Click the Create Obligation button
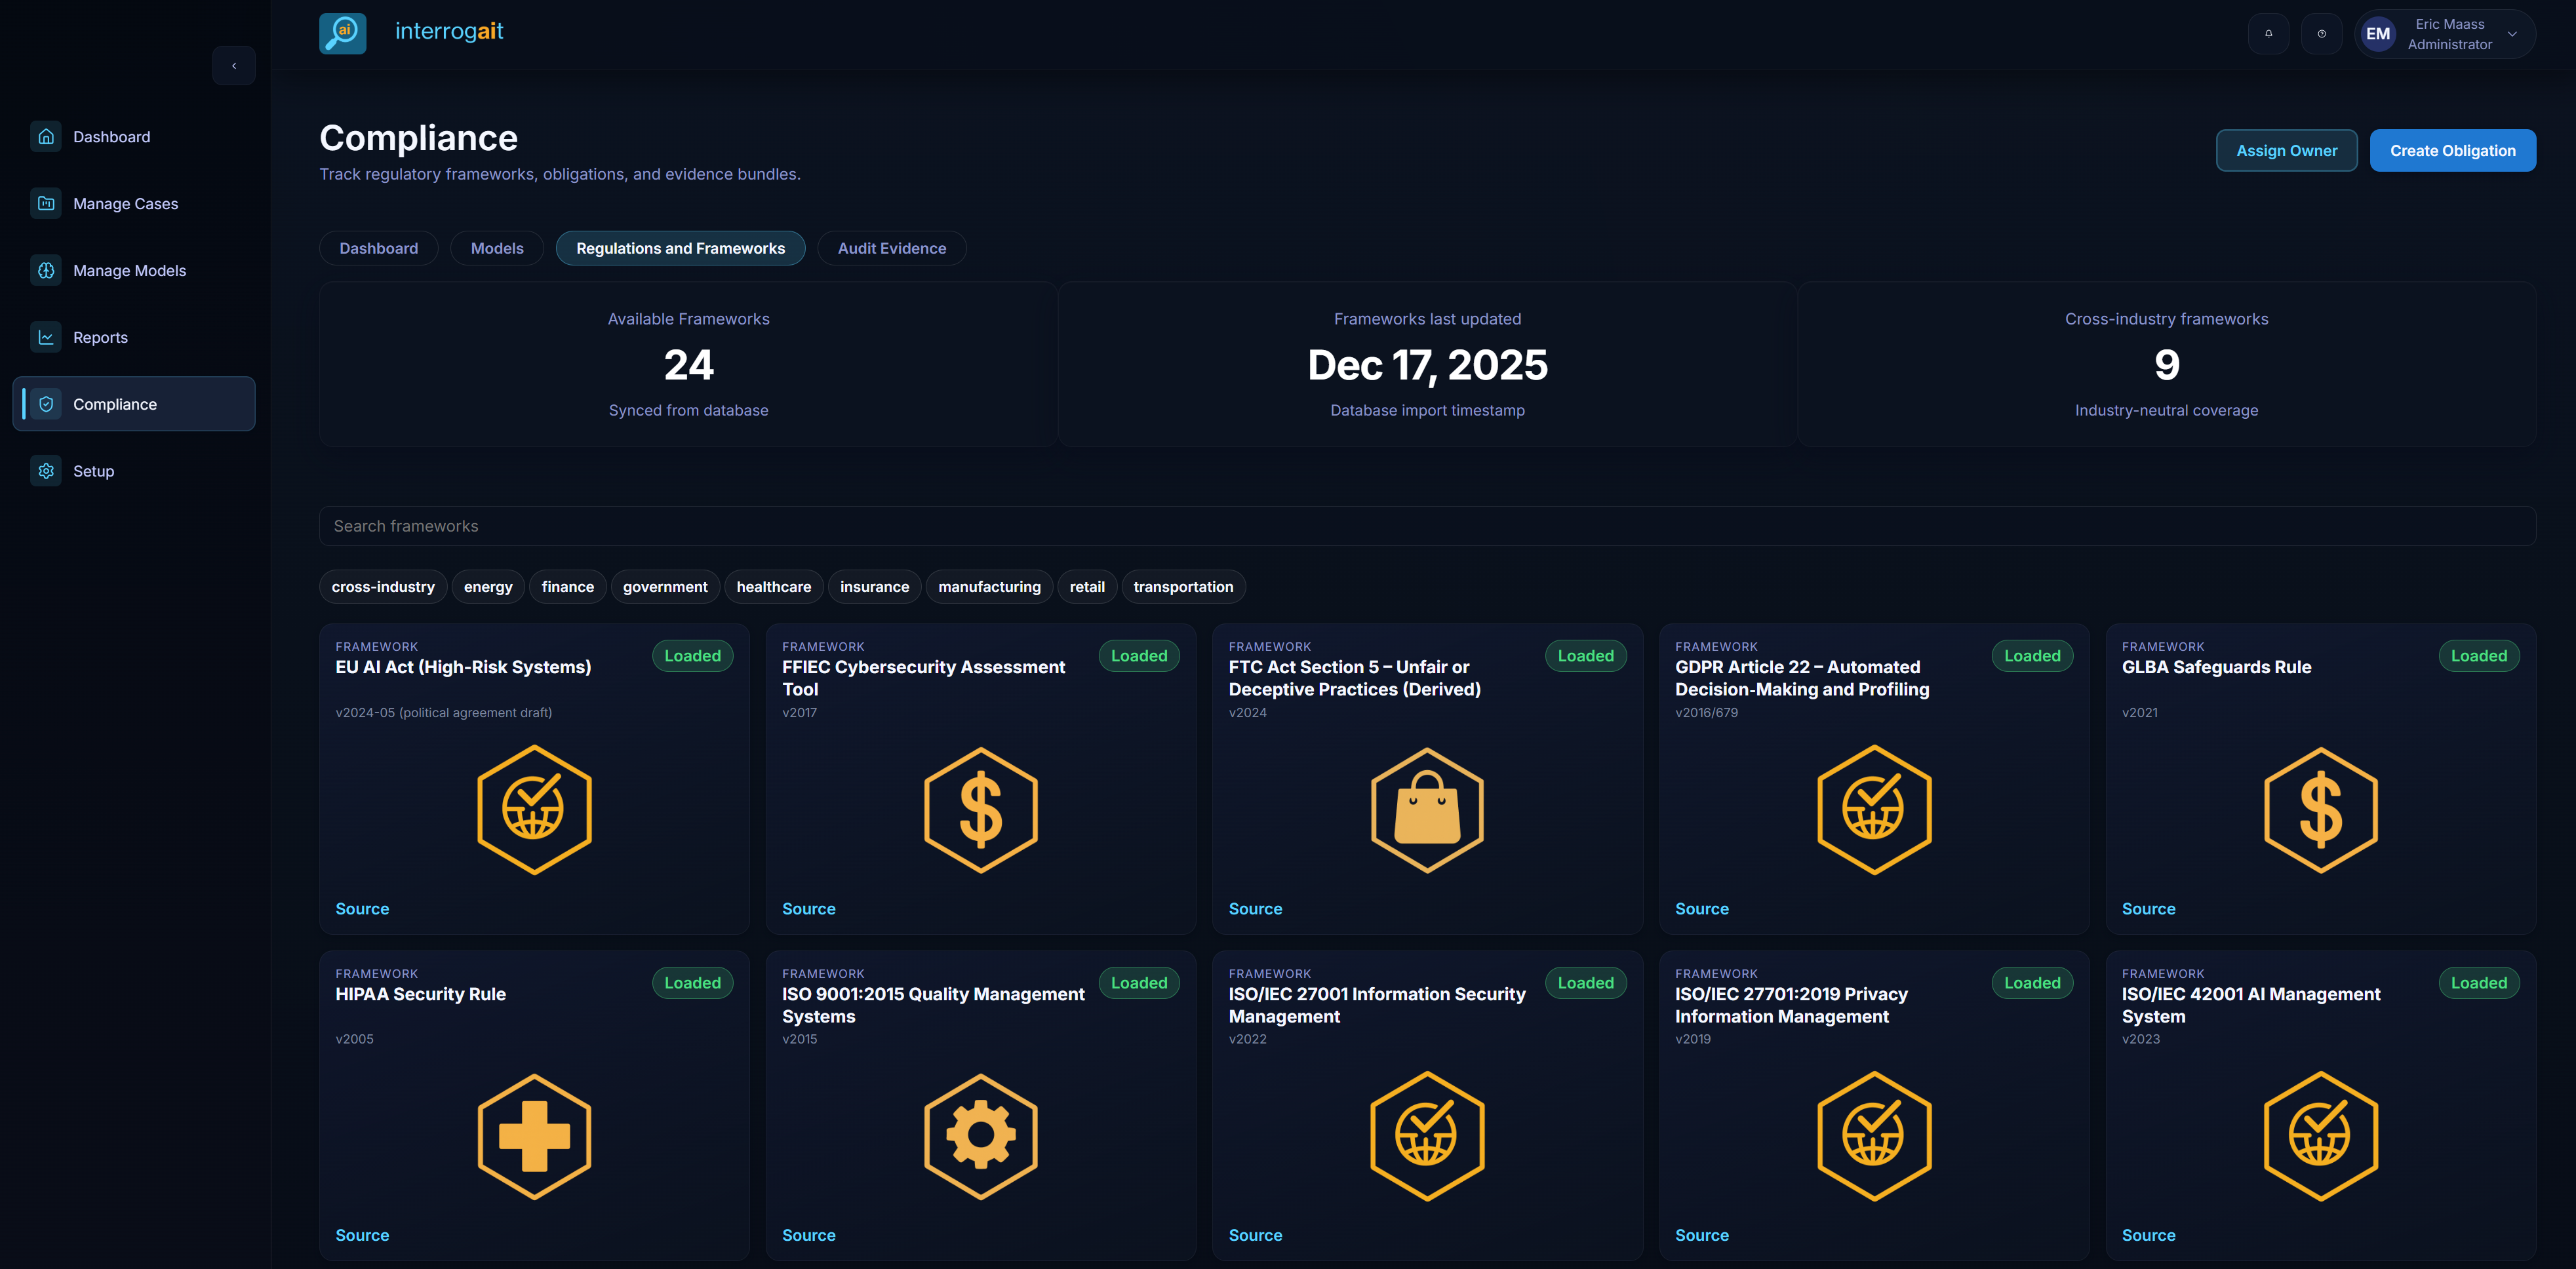Screen dimensions: 2576x1269 pyautogui.click(x=2452, y=151)
